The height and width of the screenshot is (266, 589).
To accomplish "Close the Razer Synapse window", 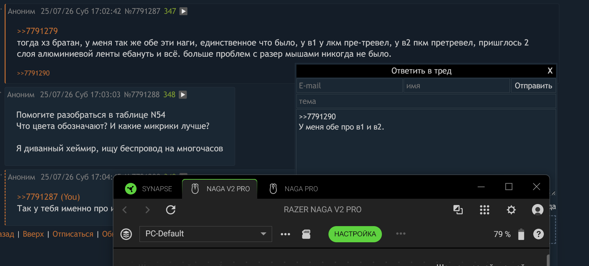I will (x=537, y=187).
